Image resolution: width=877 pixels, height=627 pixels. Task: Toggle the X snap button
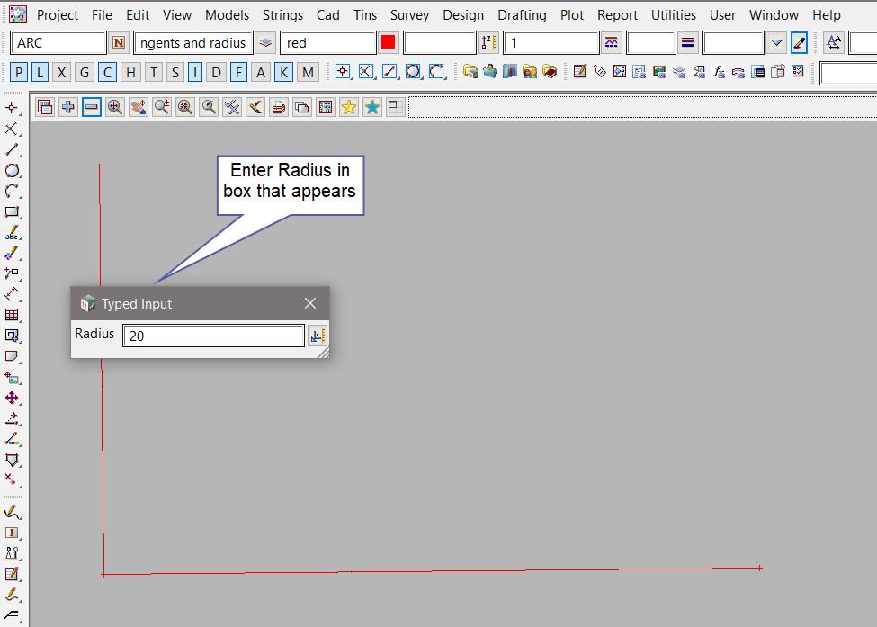62,73
